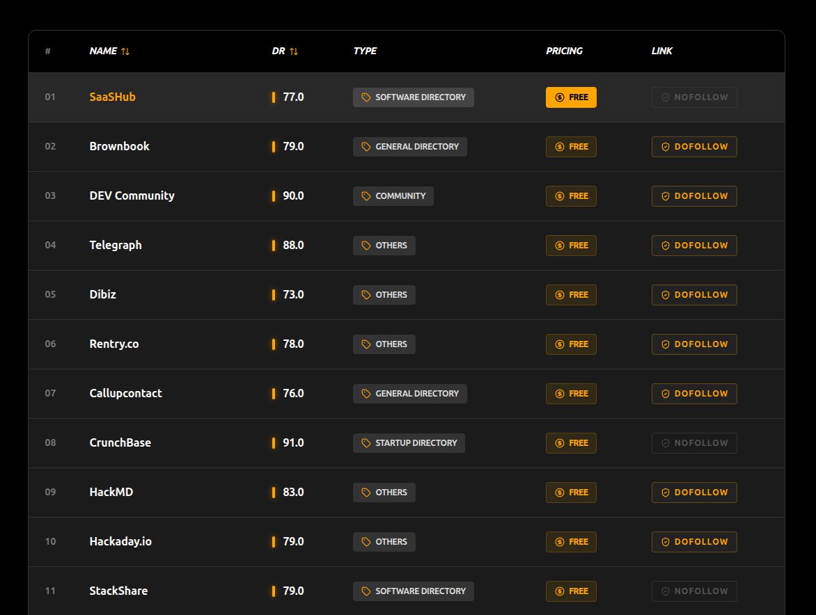Click the NAME column header
The height and width of the screenshot is (615, 816).
coord(103,51)
